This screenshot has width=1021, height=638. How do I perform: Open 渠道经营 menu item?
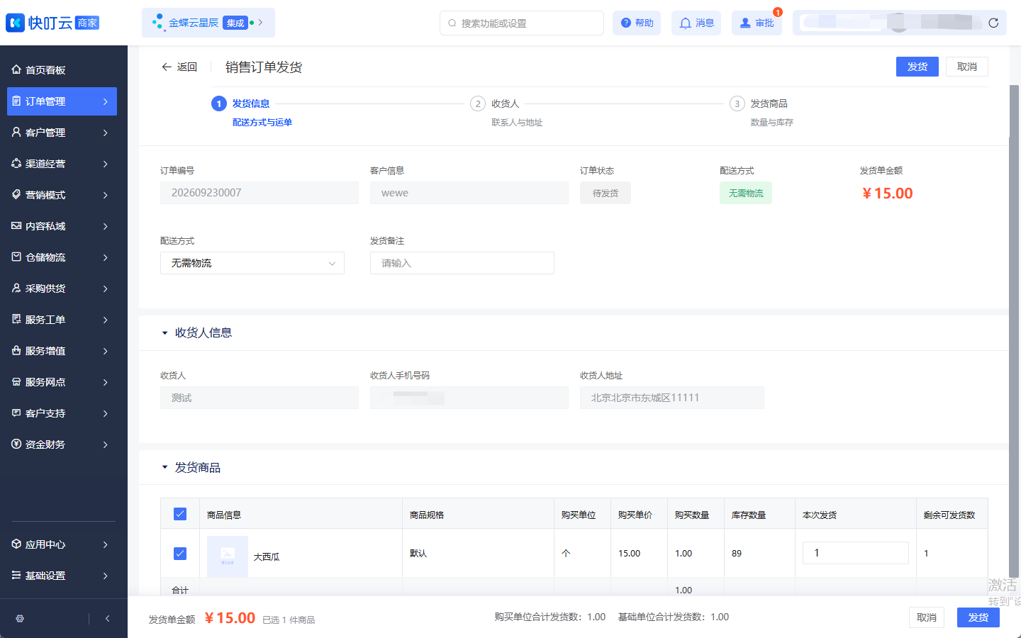[x=62, y=164]
